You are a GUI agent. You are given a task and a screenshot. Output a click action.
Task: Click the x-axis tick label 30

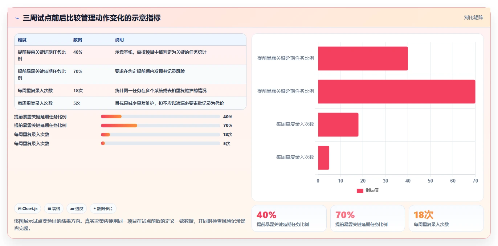click(385, 181)
